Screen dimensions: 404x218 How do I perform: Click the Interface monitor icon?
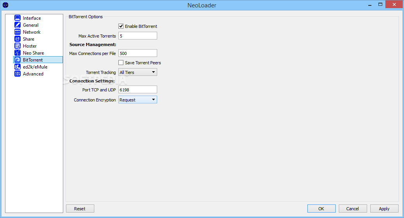click(x=17, y=18)
